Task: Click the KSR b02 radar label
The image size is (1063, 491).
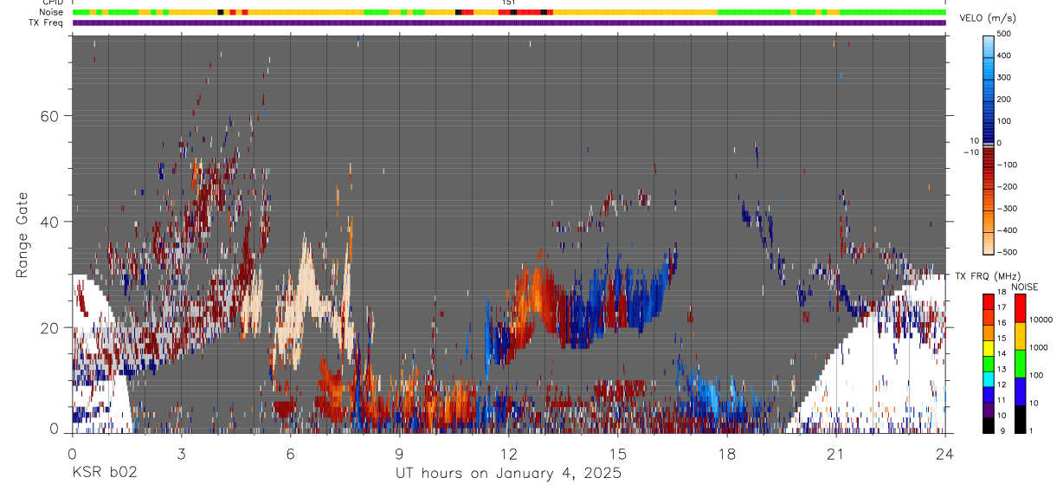Action: coord(104,474)
